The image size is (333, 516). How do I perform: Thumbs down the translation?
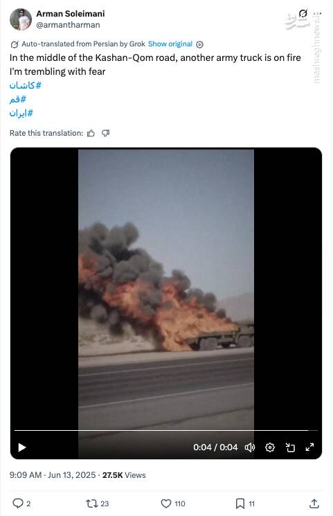[x=105, y=133]
